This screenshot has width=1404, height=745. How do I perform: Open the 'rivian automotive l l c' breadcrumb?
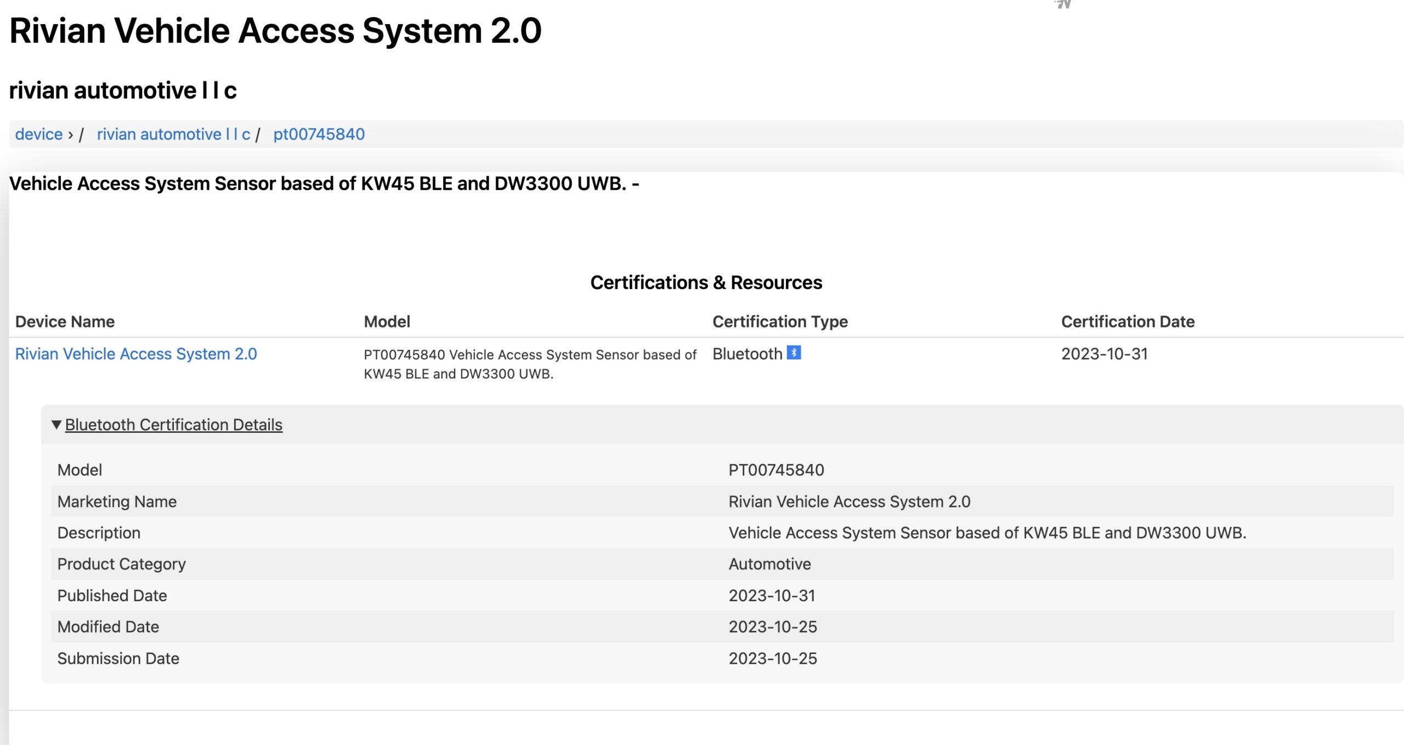pyautogui.click(x=173, y=134)
